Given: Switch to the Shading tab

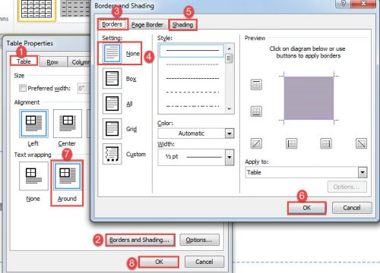Looking at the screenshot, I should coord(182,25).
